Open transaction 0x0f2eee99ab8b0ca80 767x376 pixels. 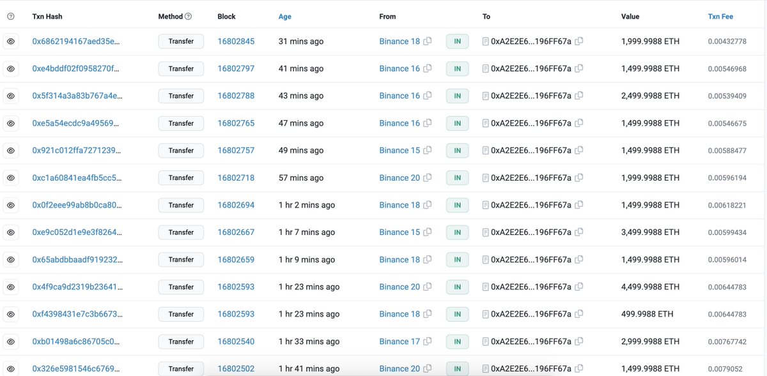tap(76, 205)
